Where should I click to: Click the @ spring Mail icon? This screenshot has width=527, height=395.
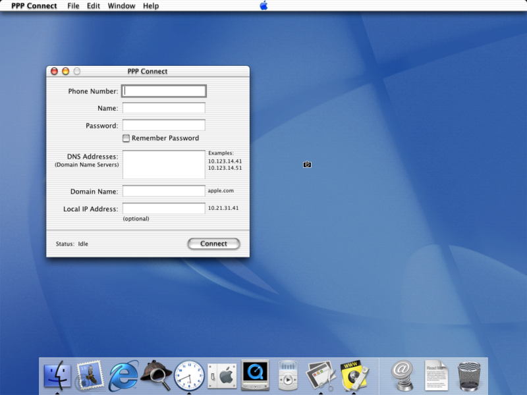pyautogui.click(x=402, y=373)
